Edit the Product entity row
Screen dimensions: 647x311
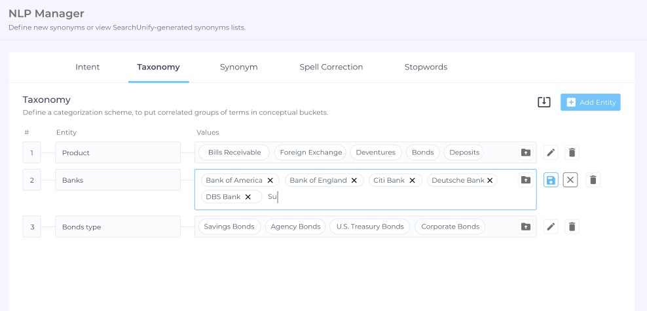coord(551,153)
